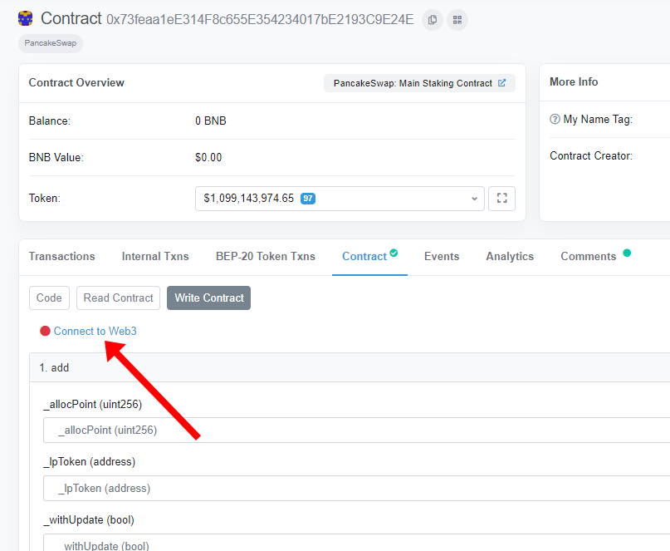
Task: Click the 'Contract Overview' heading
Action: pos(76,82)
